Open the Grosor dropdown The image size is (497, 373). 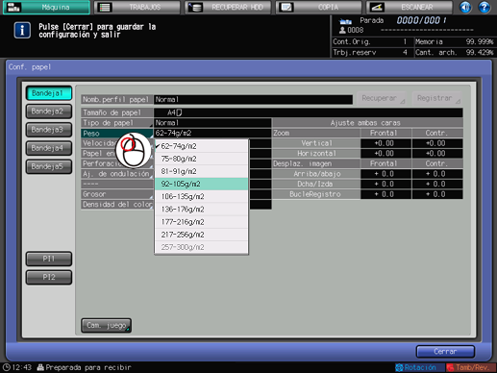click(x=117, y=194)
